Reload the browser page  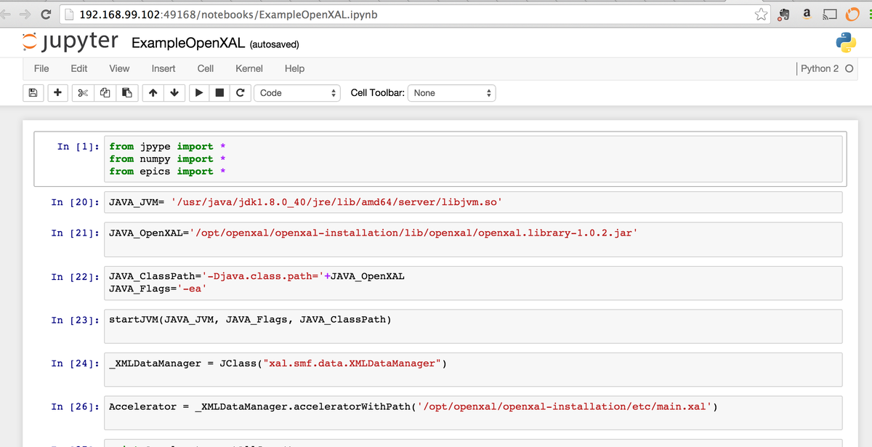45,15
